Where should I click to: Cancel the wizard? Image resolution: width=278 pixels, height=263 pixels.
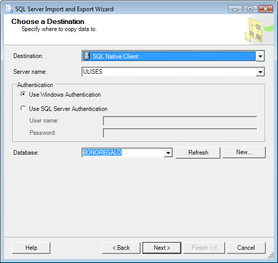[246, 248]
